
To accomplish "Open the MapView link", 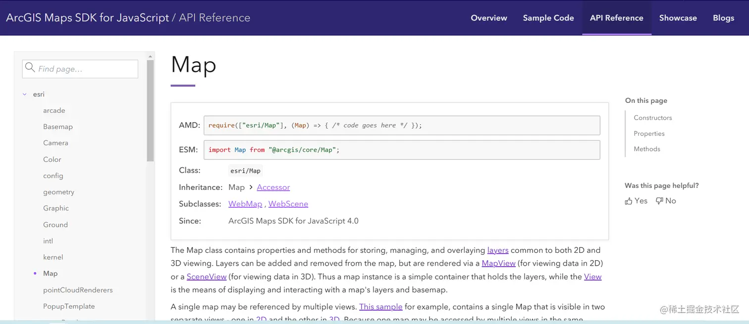I will pos(499,263).
